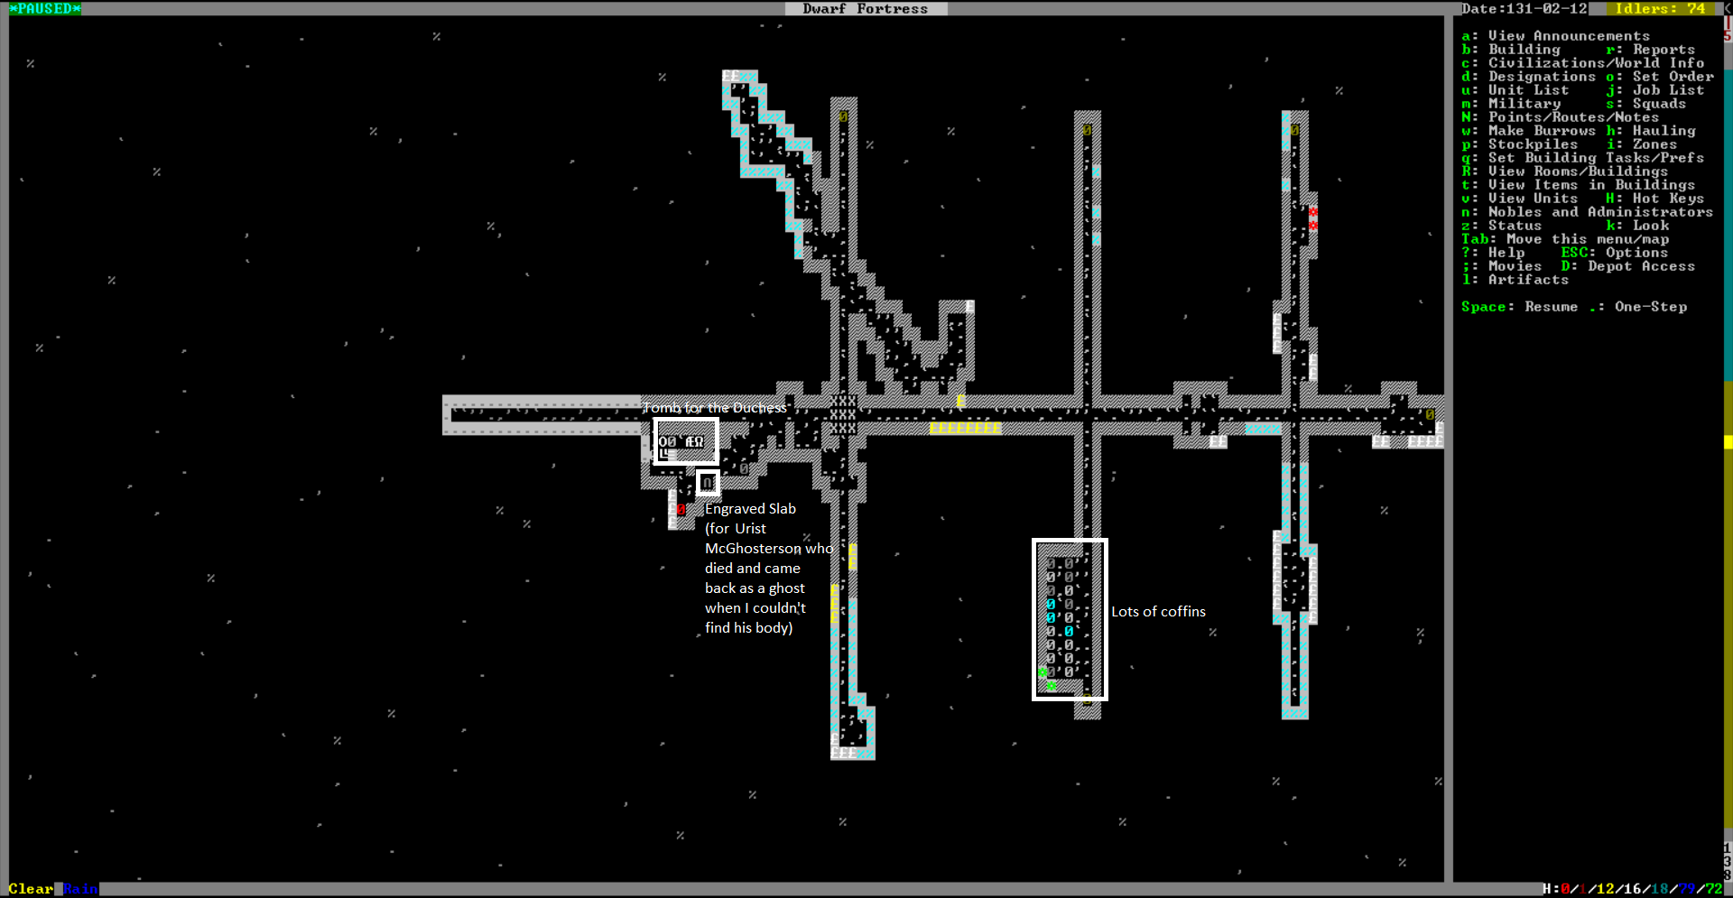Open Reports menu entry
Image resolution: width=1733 pixels, height=898 pixels.
point(1650,50)
